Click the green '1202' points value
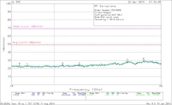Image resolution: width=172 pixels, height=105 pixels. (149, 95)
